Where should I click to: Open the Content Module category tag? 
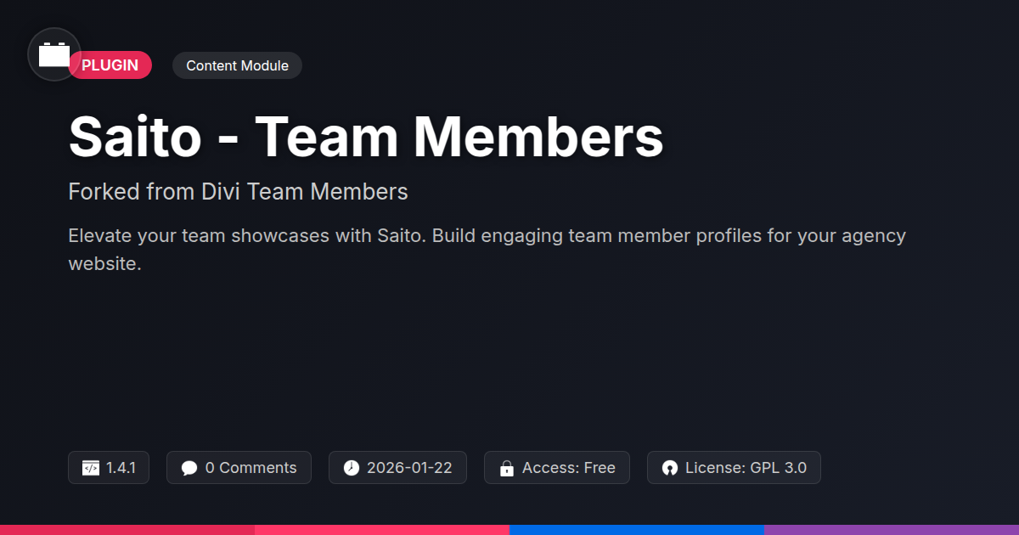tap(237, 65)
